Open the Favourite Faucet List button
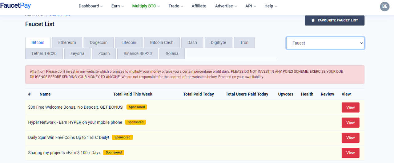Screen dimensions: 394x163 click(335, 20)
